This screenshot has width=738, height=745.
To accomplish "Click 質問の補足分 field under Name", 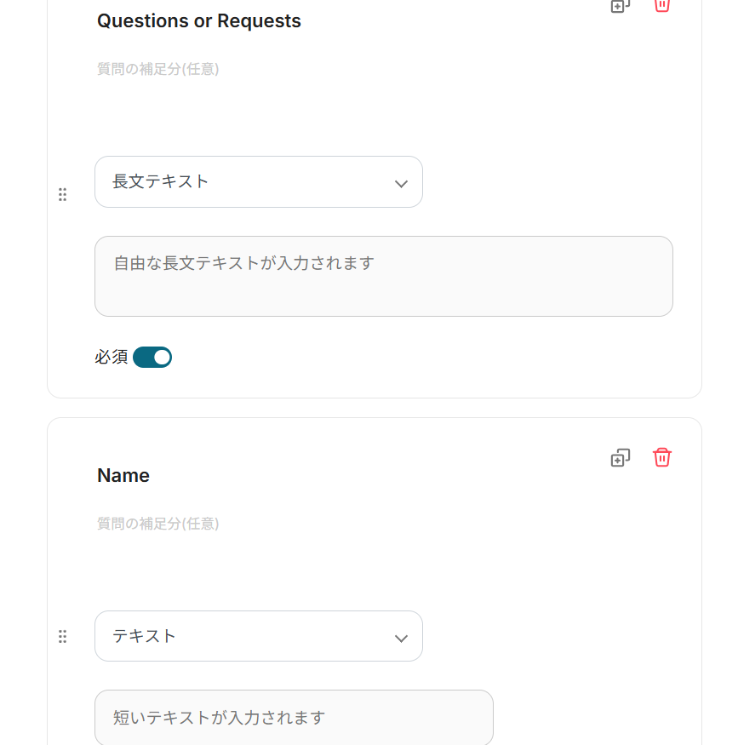I will [158, 524].
